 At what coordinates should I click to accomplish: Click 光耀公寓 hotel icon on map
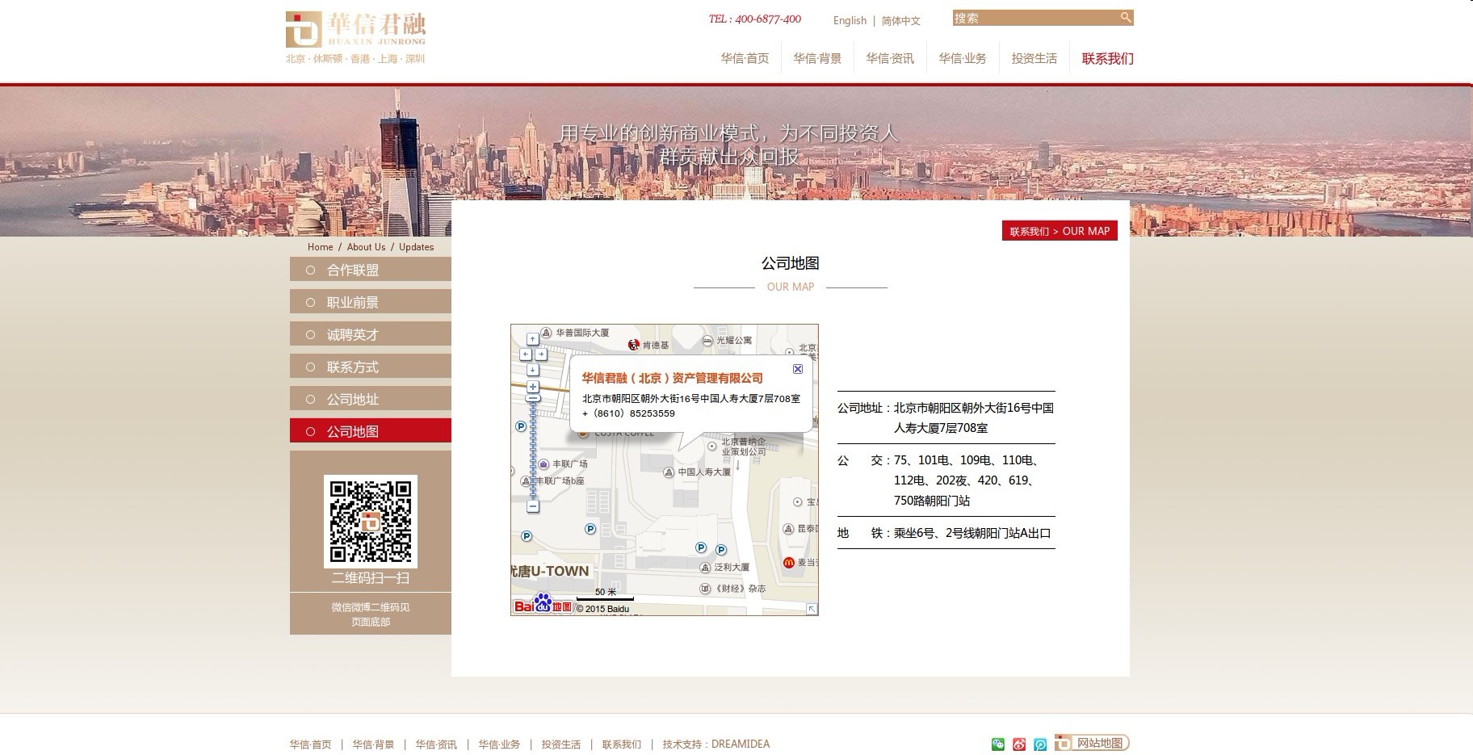[707, 341]
